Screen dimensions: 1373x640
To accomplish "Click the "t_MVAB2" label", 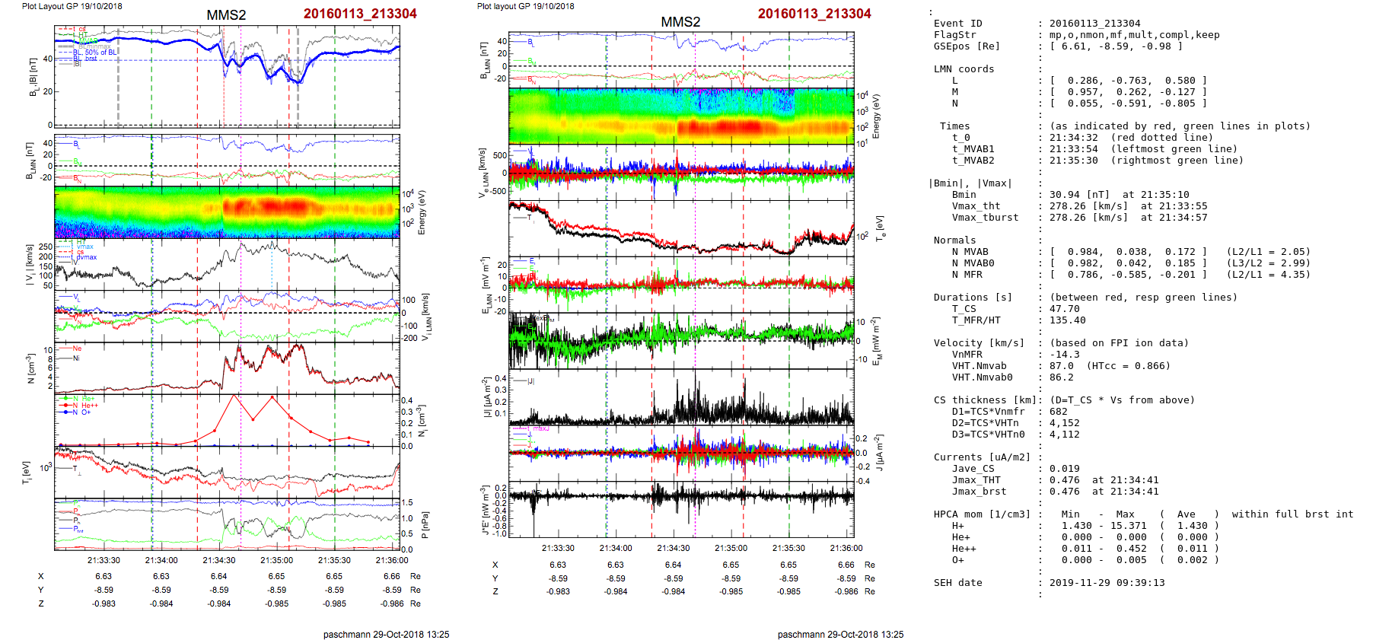I will pos(973,161).
